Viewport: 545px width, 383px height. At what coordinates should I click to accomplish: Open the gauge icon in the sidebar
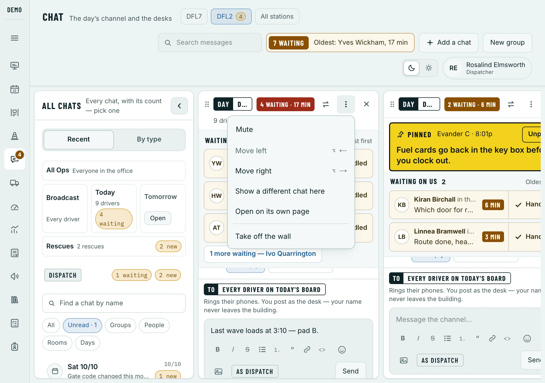point(15,207)
